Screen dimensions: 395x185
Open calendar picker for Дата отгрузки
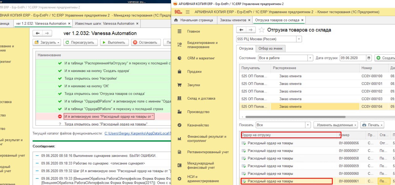369,58
